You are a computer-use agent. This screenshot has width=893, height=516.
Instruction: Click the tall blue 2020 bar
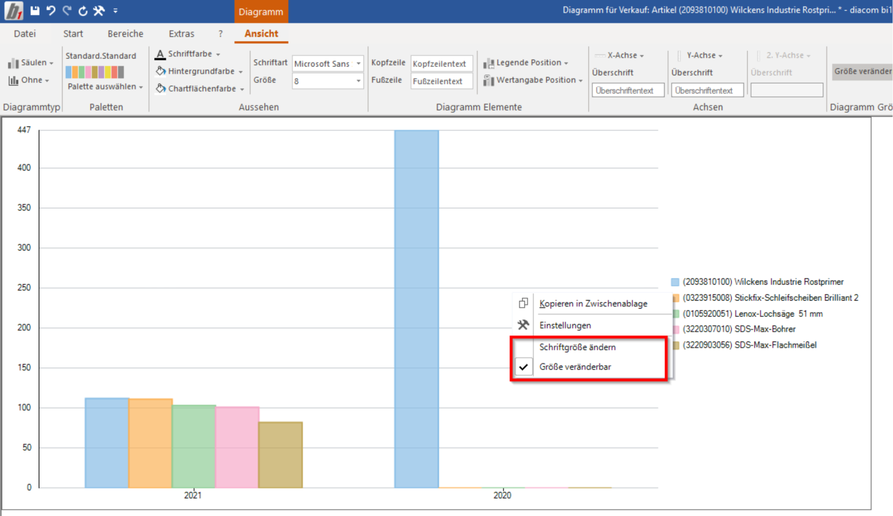point(416,309)
